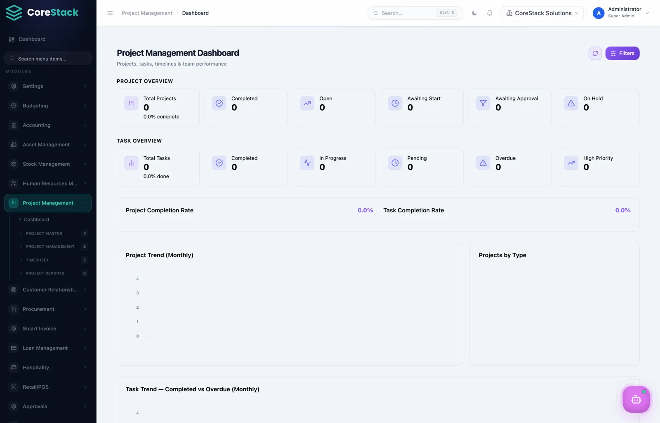Click the Approvals module icon
This screenshot has width=660, height=423.
[x=14, y=407]
